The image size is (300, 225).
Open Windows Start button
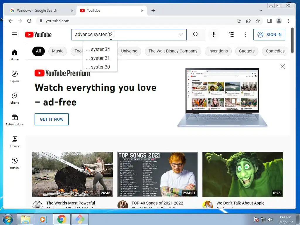(x=7, y=219)
